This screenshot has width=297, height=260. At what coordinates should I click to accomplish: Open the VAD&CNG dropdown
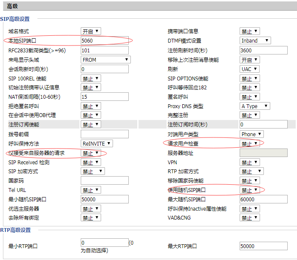[x=249, y=218]
